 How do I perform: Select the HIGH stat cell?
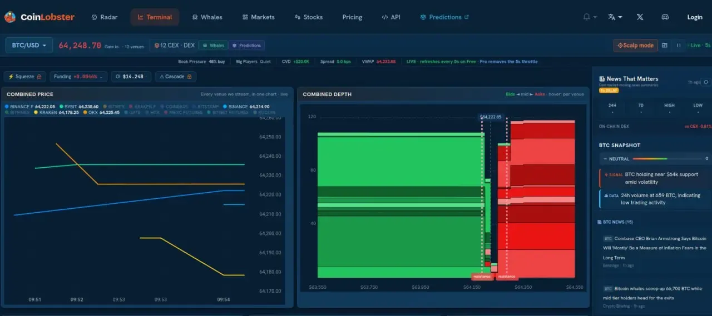click(669, 108)
